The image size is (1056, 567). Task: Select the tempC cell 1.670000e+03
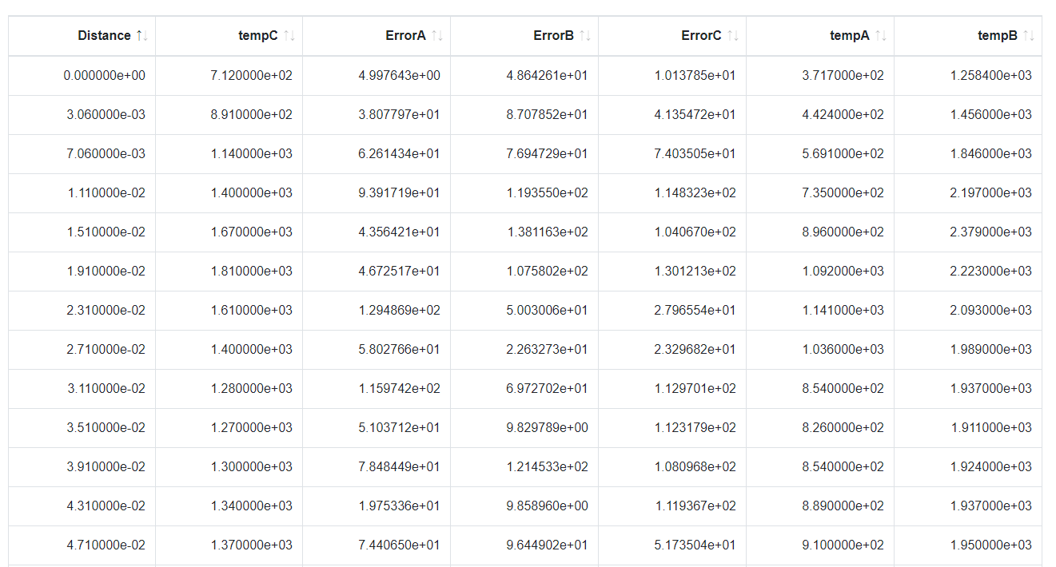point(229,232)
